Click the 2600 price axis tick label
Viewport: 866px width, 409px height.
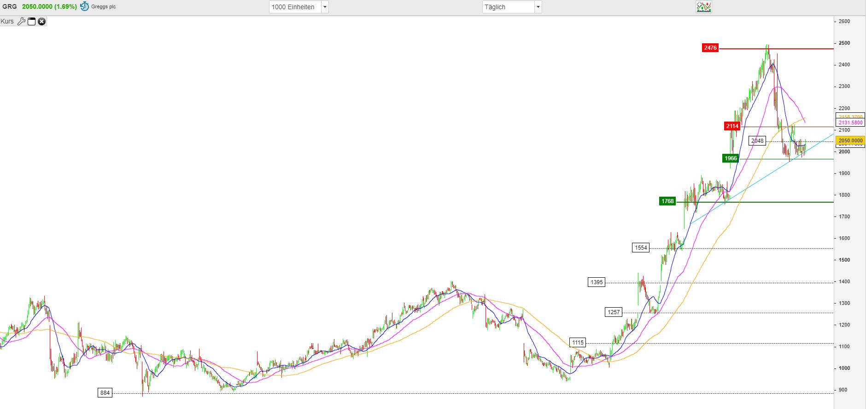click(845, 21)
